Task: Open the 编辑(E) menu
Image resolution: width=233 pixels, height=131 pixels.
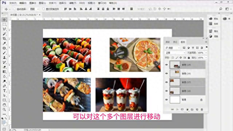Action: coord(23,3)
